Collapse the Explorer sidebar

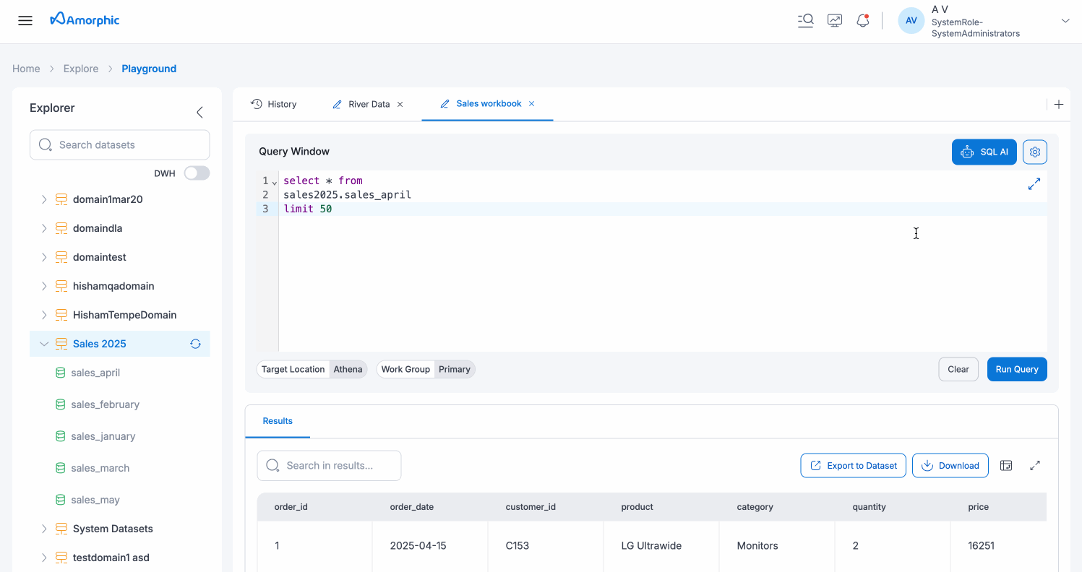[199, 112]
